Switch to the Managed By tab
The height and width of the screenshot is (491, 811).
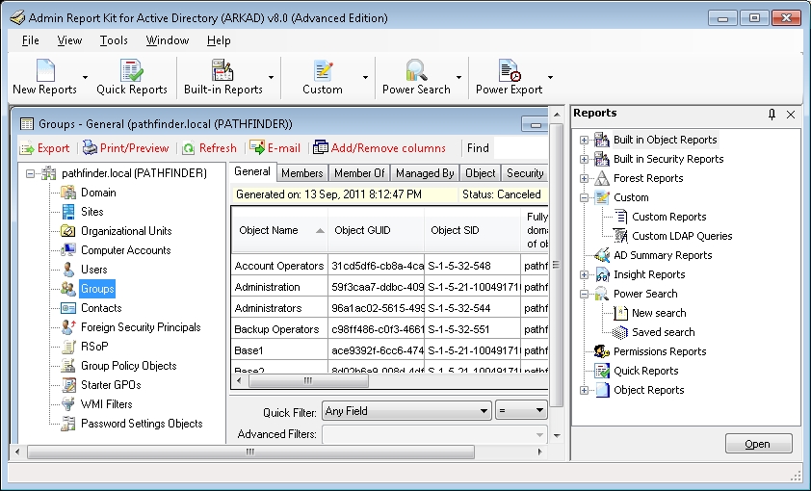point(425,173)
